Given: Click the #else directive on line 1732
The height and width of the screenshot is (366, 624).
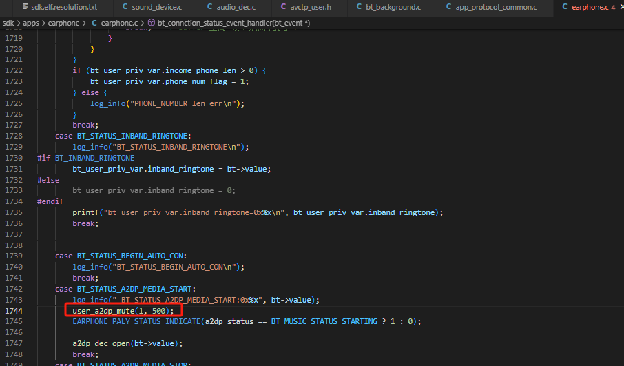Looking at the screenshot, I should 48,180.
